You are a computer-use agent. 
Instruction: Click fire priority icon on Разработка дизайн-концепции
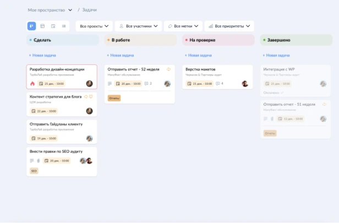(x=32, y=84)
